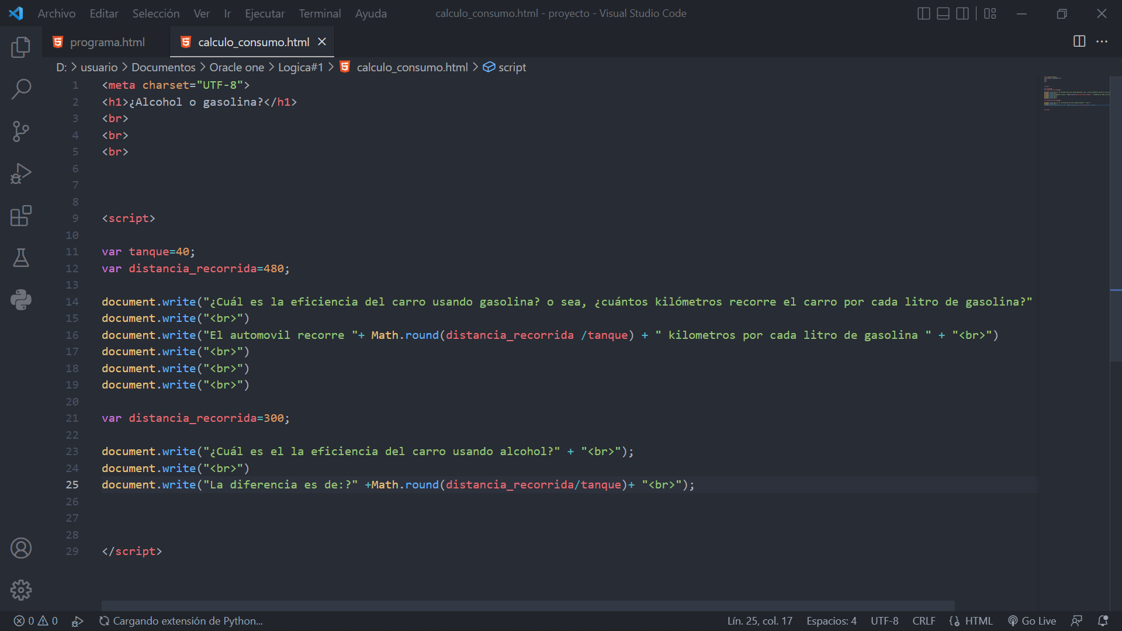Open Run and Debug view
This screenshot has width=1122, height=631.
21,174
